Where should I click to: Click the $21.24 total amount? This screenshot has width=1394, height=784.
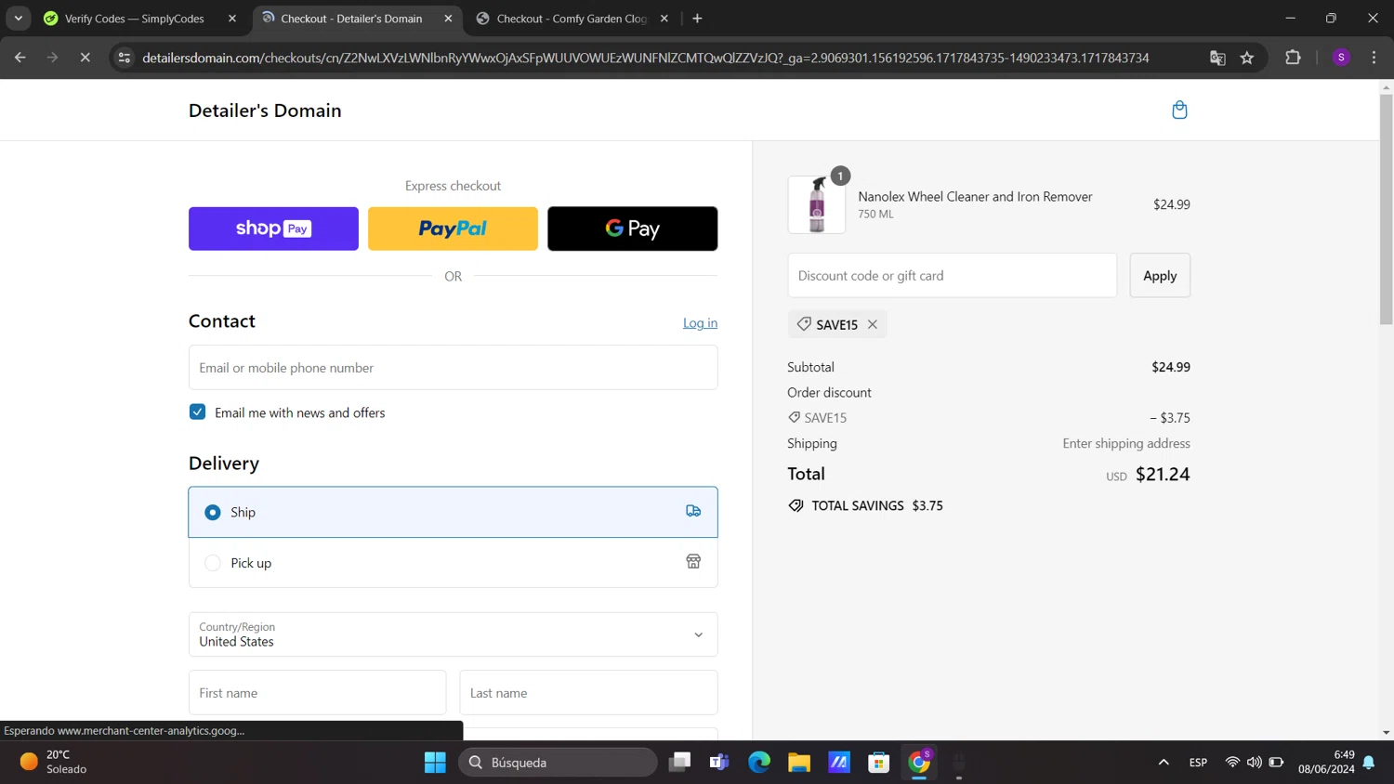tap(1163, 475)
